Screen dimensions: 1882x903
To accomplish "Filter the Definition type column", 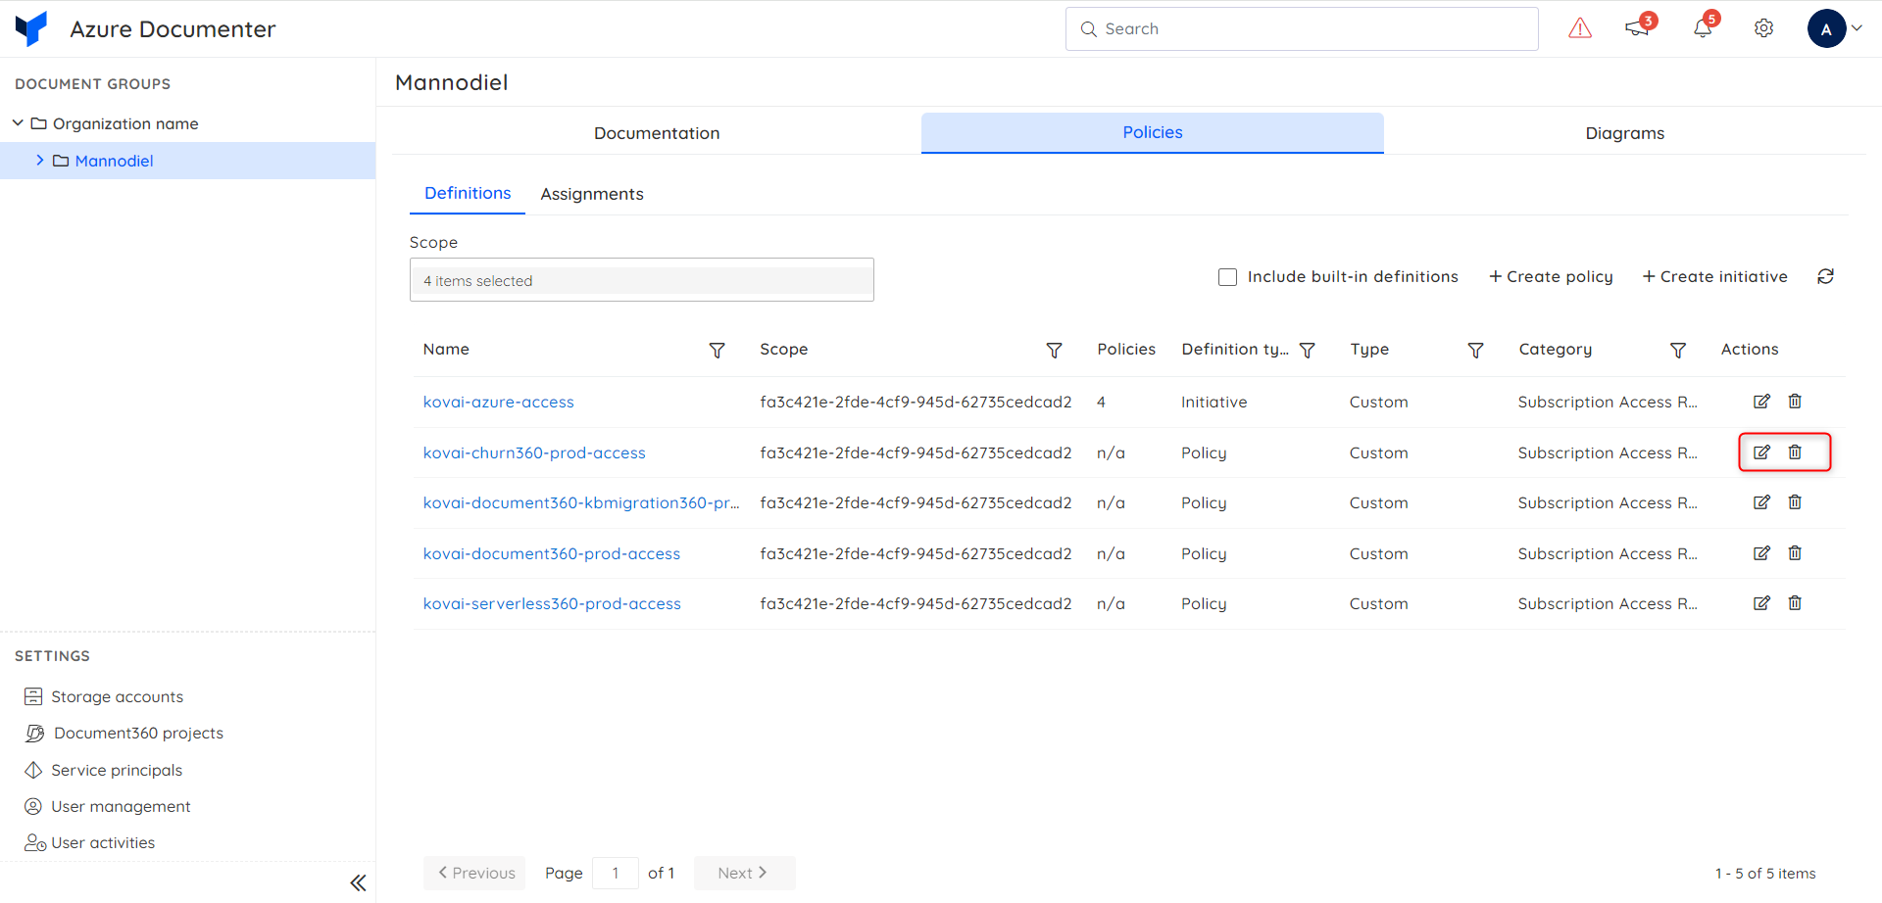I will tap(1307, 350).
